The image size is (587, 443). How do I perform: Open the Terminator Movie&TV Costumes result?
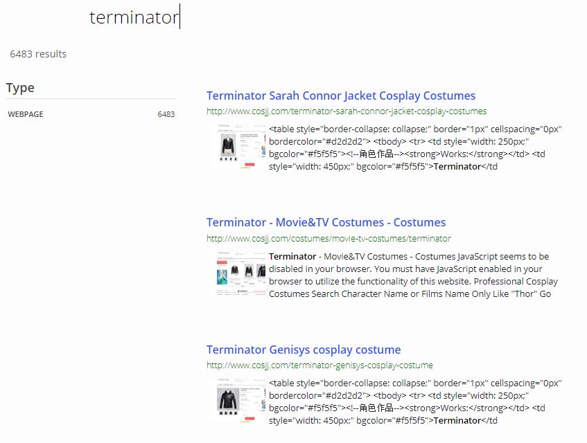click(324, 222)
